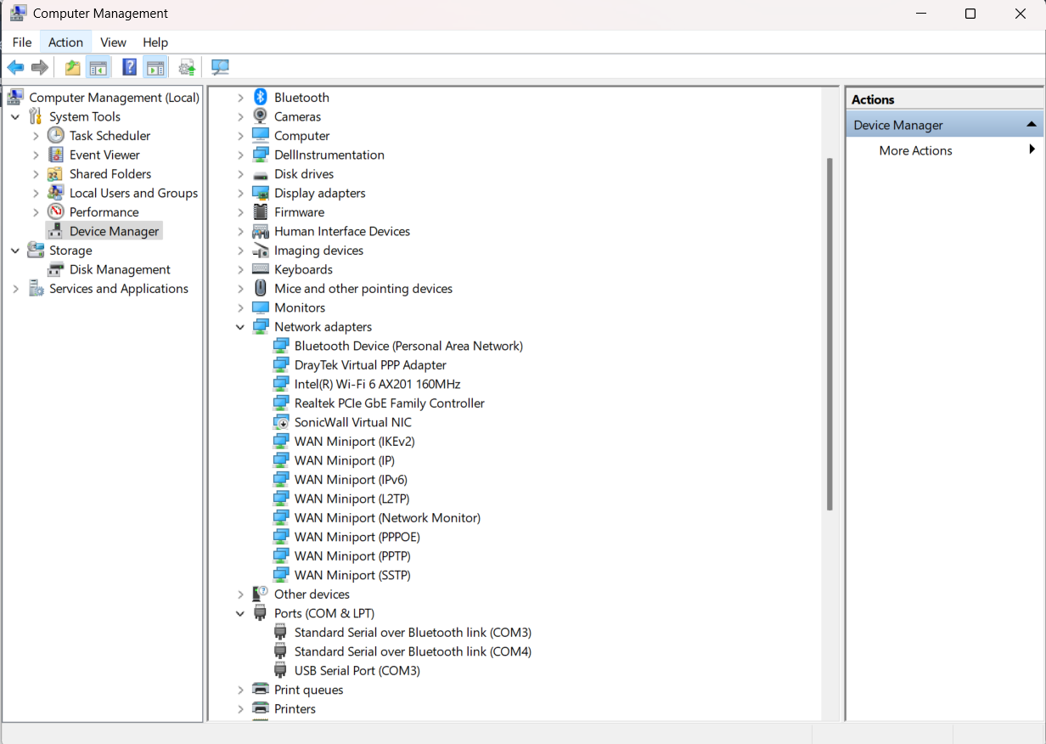Select Standard Serial over Bluetooth link (COM4)

[x=413, y=651]
